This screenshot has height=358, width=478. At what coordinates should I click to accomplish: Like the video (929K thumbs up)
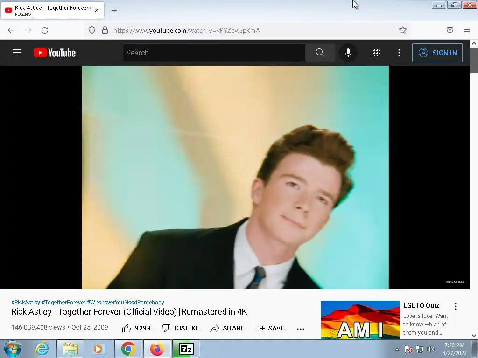(137, 328)
